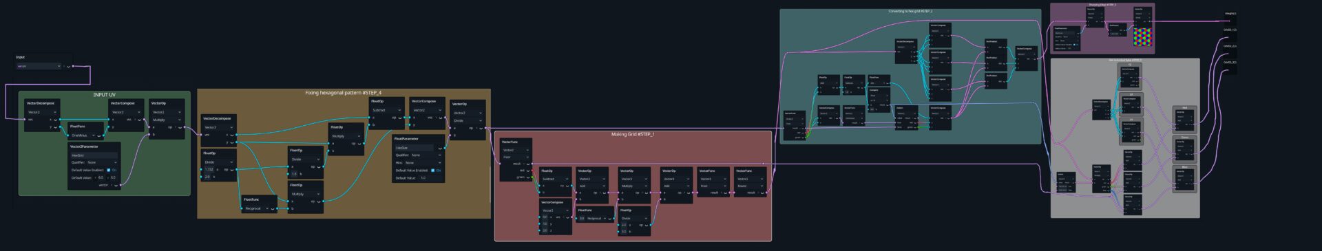
Task: Select the Making Grid #STEP_1 frame title
Action: coord(633,134)
